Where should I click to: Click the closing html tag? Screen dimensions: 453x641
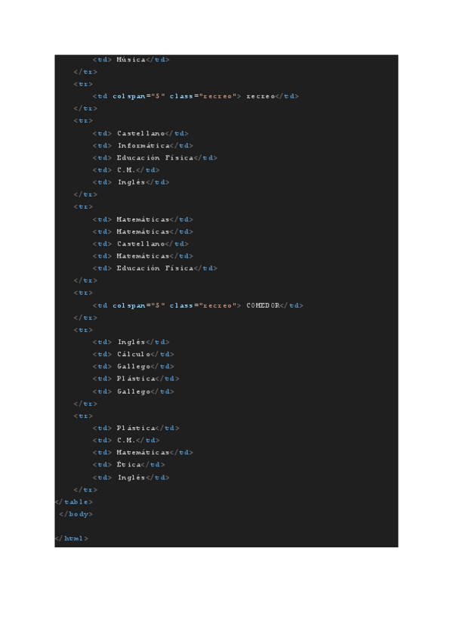pos(72,538)
